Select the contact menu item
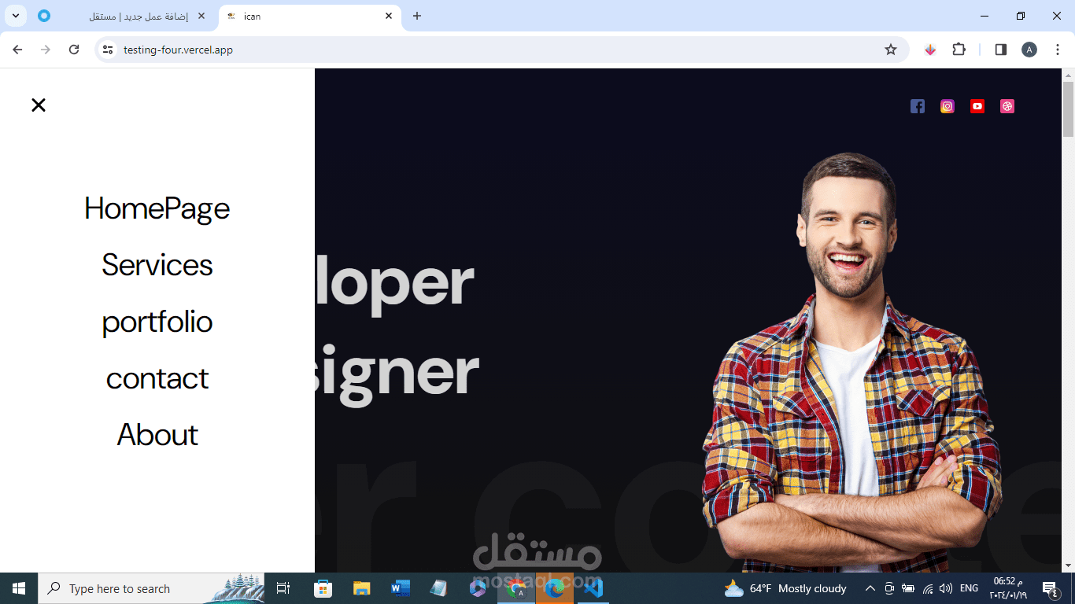1075x604 pixels. [157, 378]
